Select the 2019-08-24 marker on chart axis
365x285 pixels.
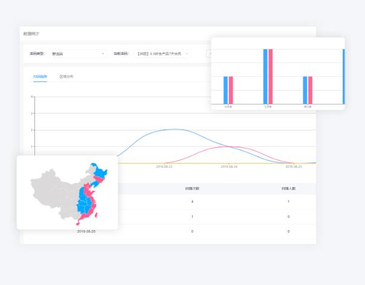click(x=229, y=167)
